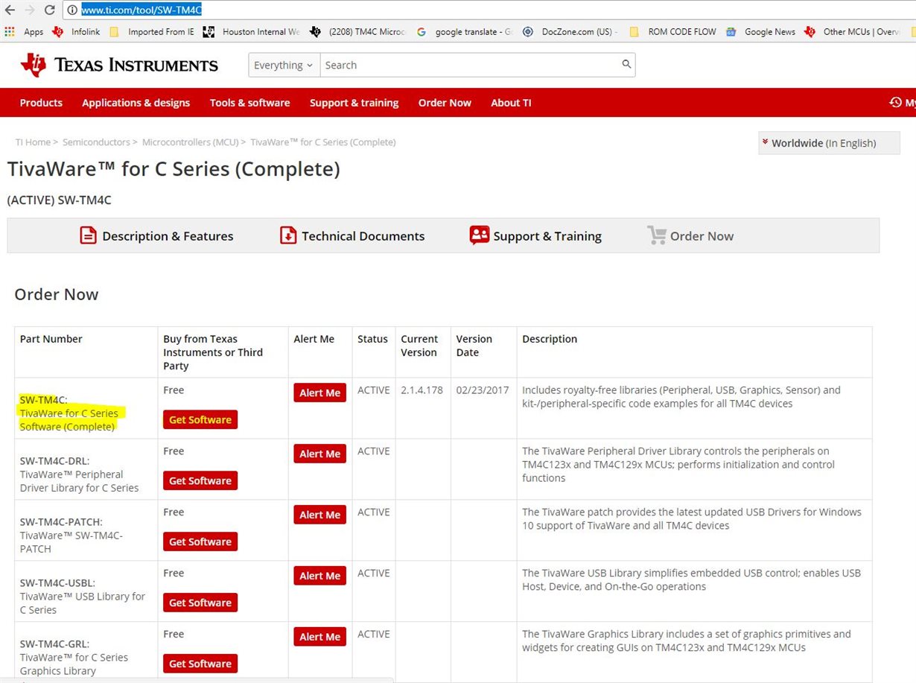Image resolution: width=916 pixels, height=683 pixels.
Task: Click the browser forward arrow
Action: tap(30, 10)
